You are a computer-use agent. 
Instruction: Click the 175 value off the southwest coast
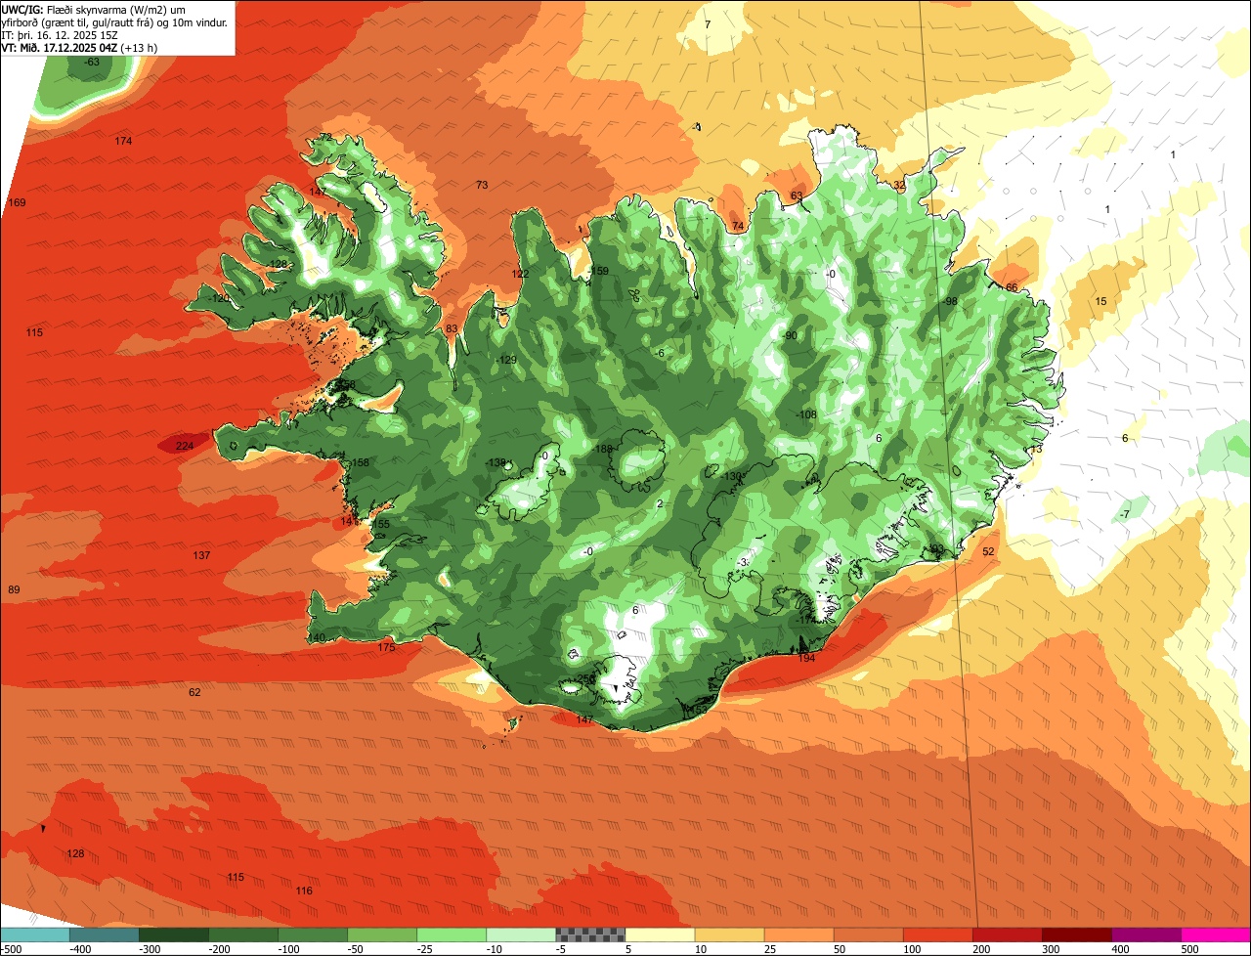[x=386, y=647]
